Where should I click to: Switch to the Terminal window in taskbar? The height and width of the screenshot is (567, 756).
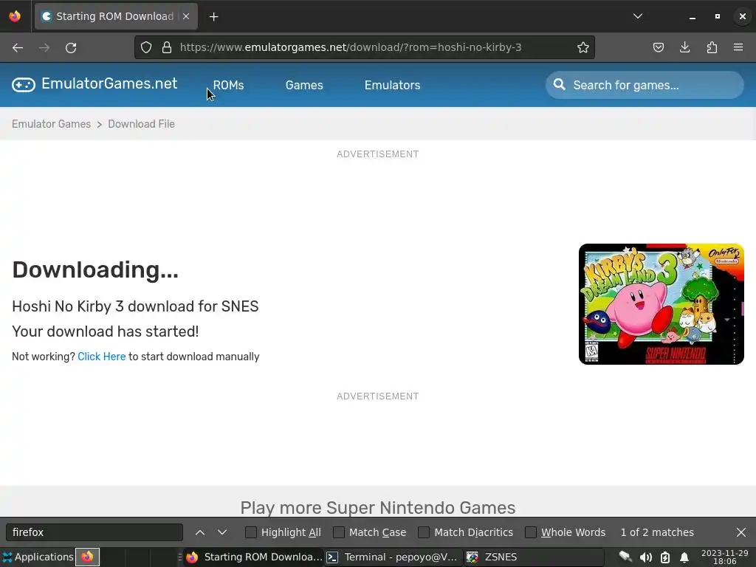[x=393, y=557]
